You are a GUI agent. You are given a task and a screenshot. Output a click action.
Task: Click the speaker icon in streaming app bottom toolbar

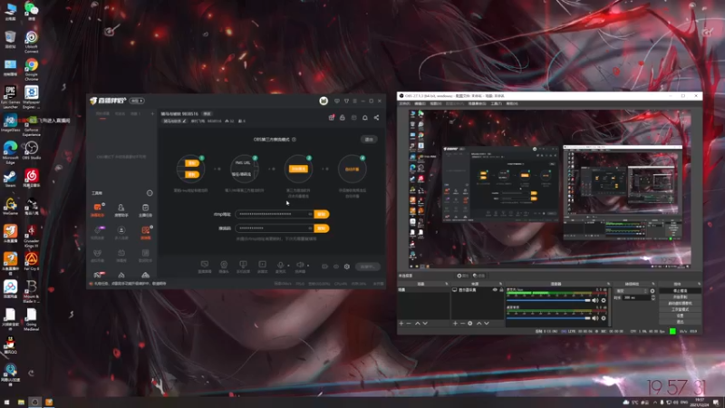pos(300,265)
